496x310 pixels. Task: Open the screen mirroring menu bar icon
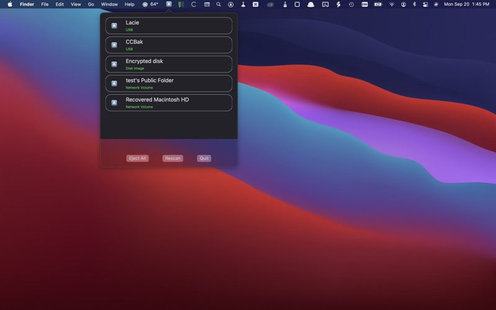[325, 4]
